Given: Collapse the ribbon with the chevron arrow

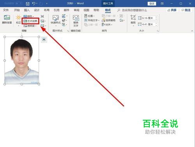Looking at the screenshot, I should tap(192, 31).
